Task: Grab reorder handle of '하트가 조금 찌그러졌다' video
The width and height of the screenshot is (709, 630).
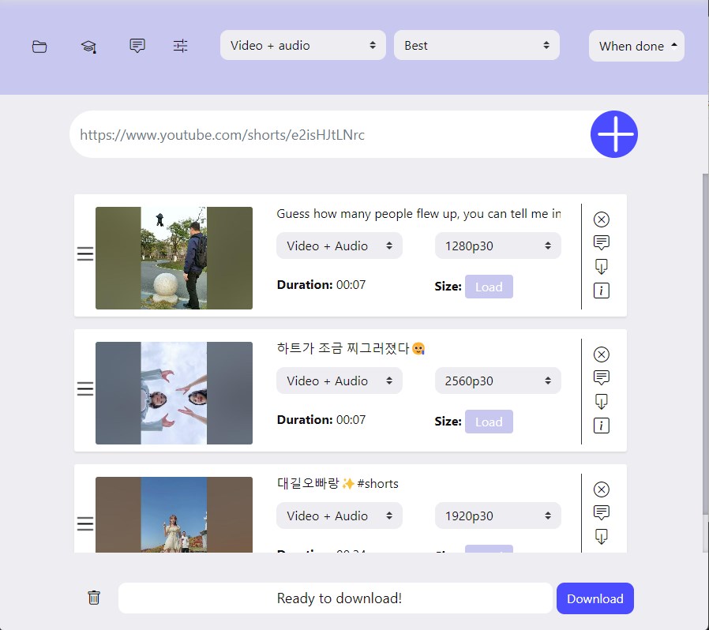Action: coord(85,389)
